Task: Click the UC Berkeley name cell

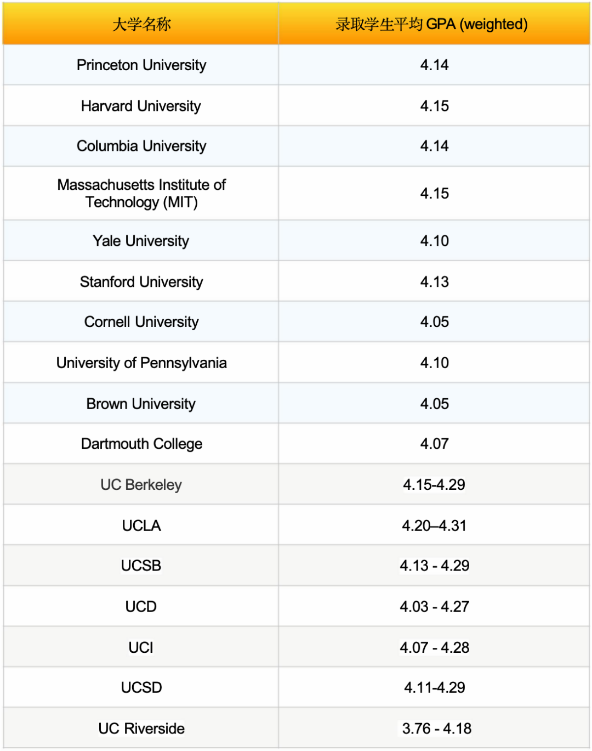Action: coord(141,485)
